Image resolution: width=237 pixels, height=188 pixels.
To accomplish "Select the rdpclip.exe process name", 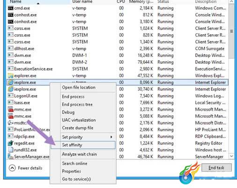I will coord(24,136).
